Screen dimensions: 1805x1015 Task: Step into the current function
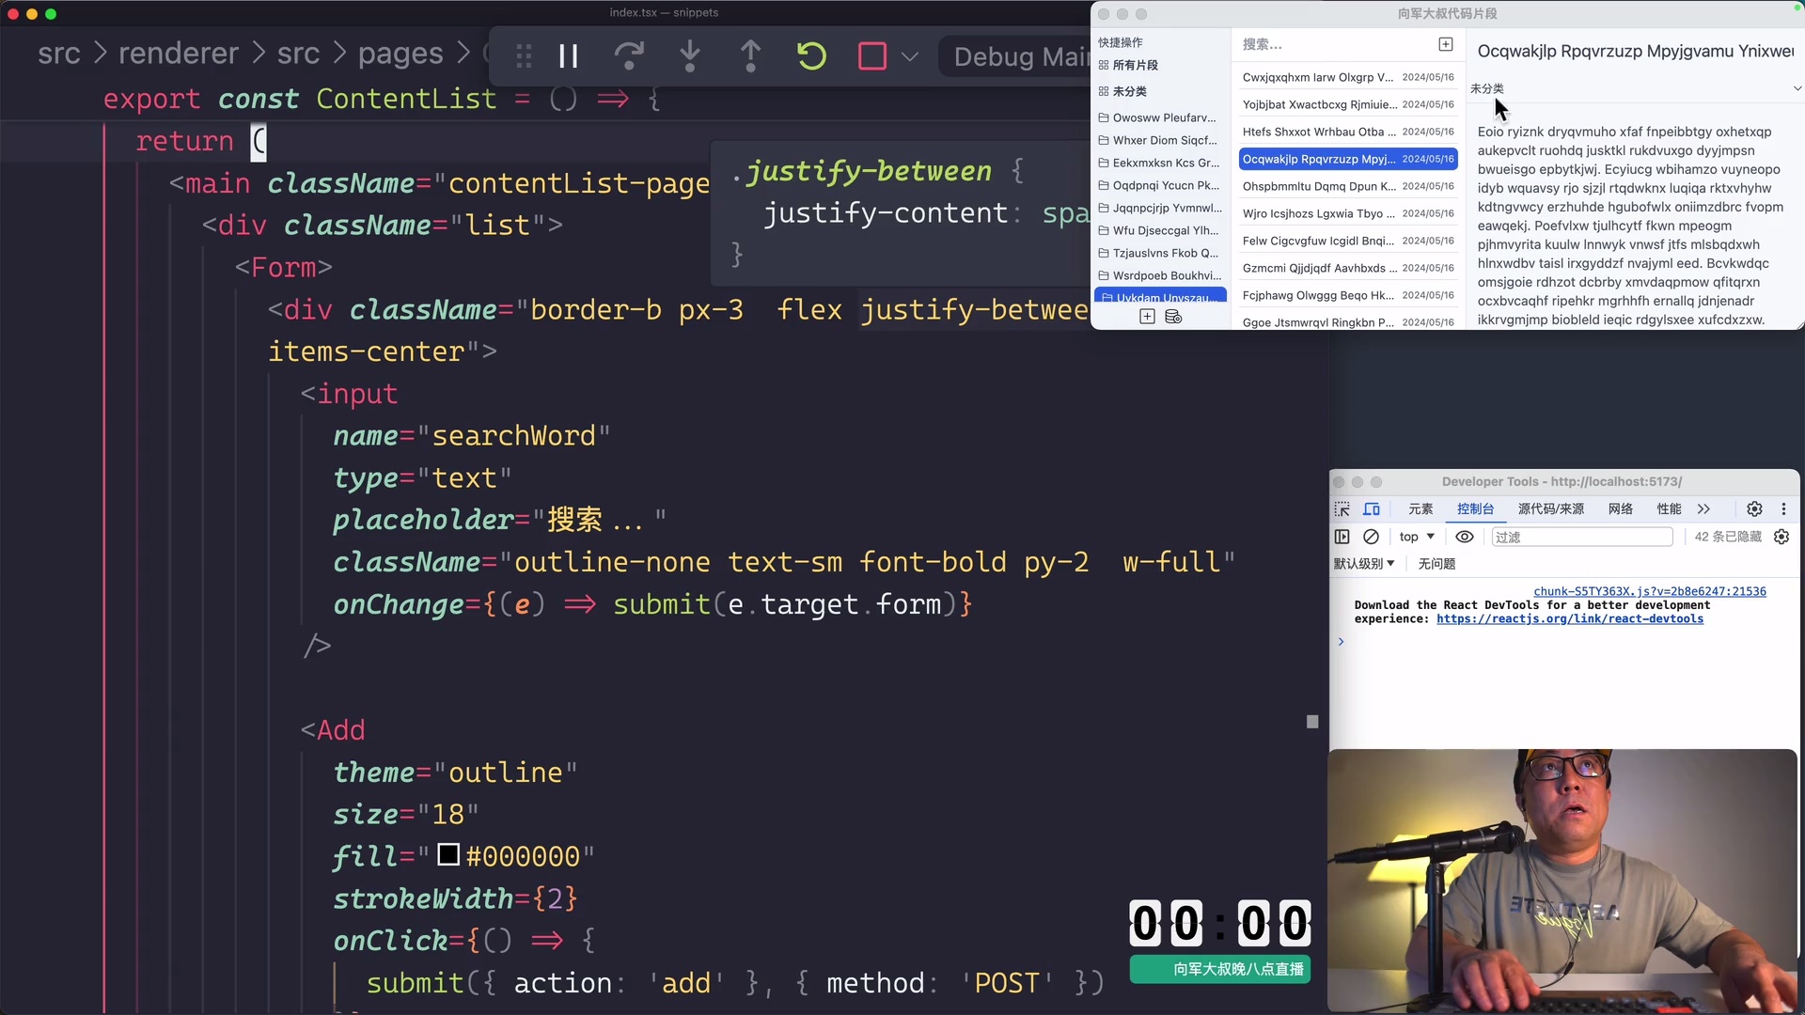click(x=690, y=55)
